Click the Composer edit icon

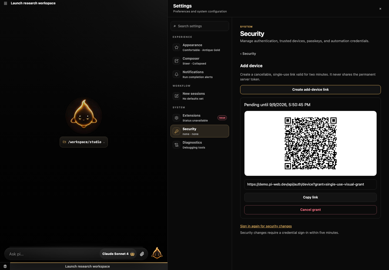point(176,61)
